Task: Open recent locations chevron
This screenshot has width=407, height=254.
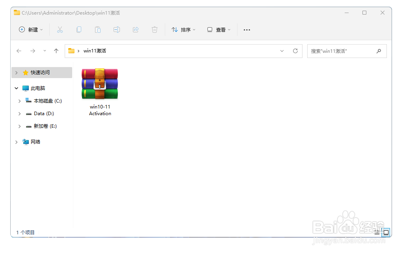Action: (x=45, y=51)
